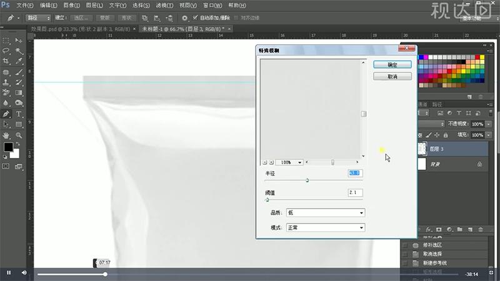Screen dimensions: 500x281
Task: Choose the Lasso tool
Action: [x=6, y=51]
